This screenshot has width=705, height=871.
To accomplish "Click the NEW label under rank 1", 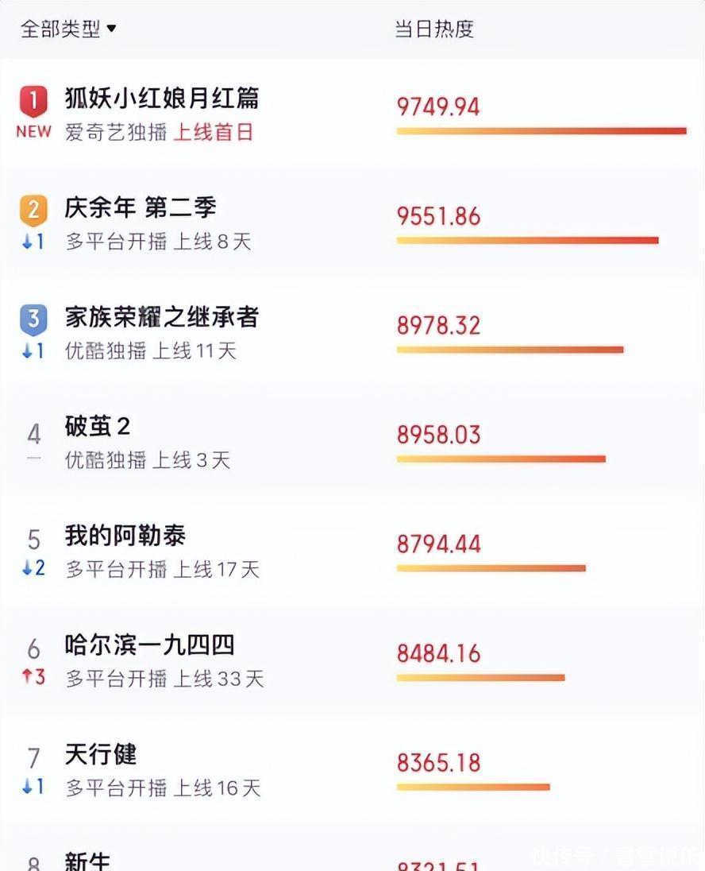I will tap(34, 132).
